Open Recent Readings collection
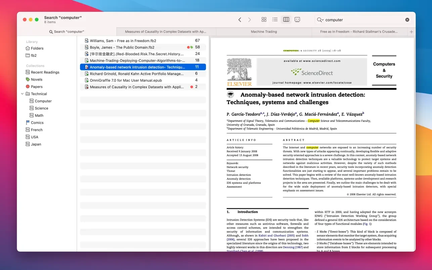 (x=45, y=72)
